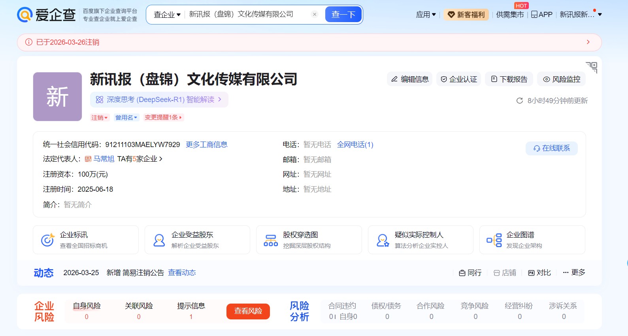Select the 自身风险 tab
Viewport: 628px width, 336px height.
tap(87, 306)
